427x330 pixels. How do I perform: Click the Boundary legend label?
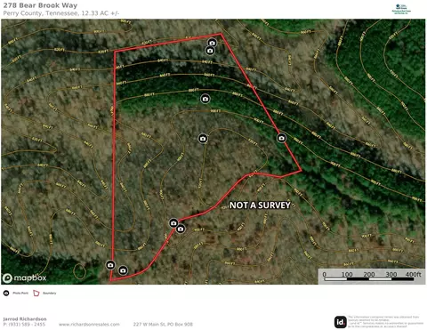[x=50, y=293]
